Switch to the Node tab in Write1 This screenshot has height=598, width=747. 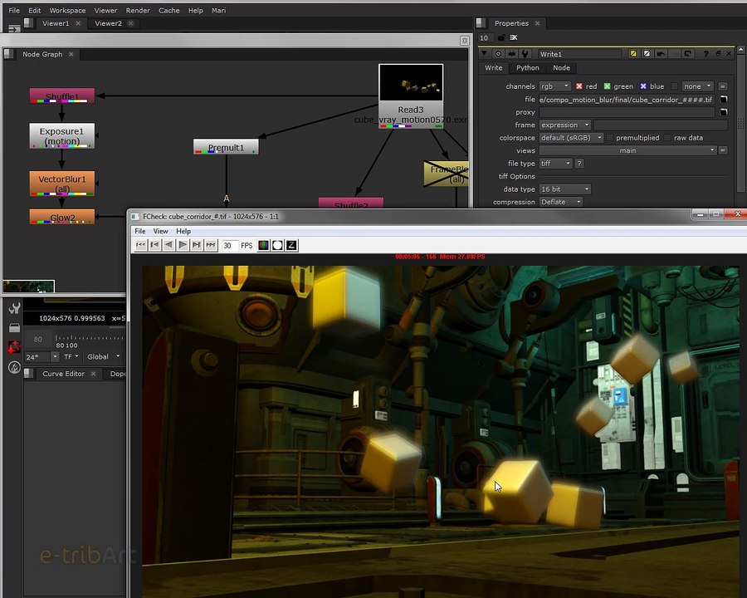point(561,68)
